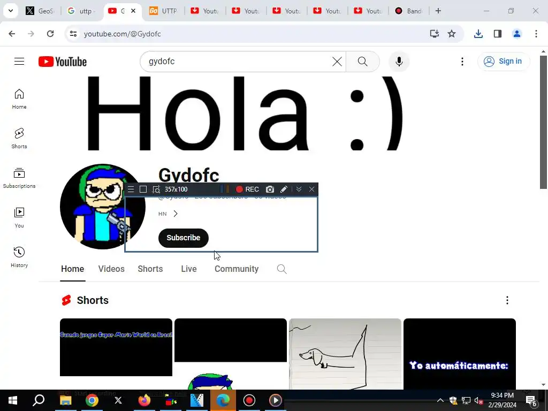Open Shorts shelf three-dot options
Image resolution: width=548 pixels, height=411 pixels.
tap(507, 300)
